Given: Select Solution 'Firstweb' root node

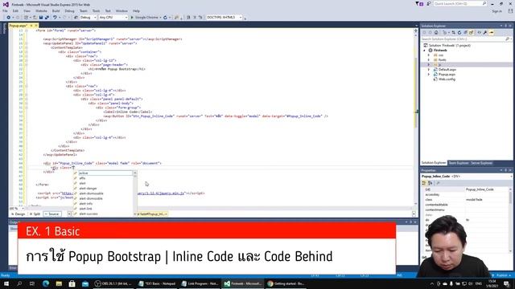Looking at the screenshot, I should (447, 46).
